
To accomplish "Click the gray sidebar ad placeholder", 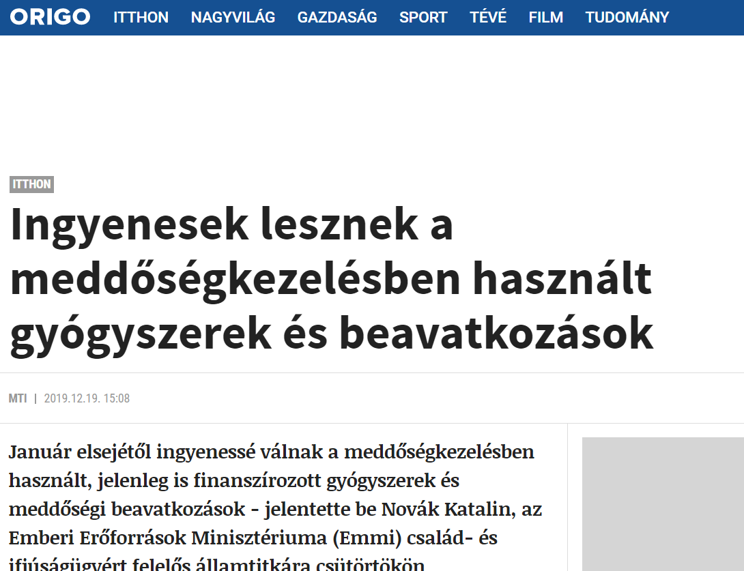I will click(x=663, y=504).
